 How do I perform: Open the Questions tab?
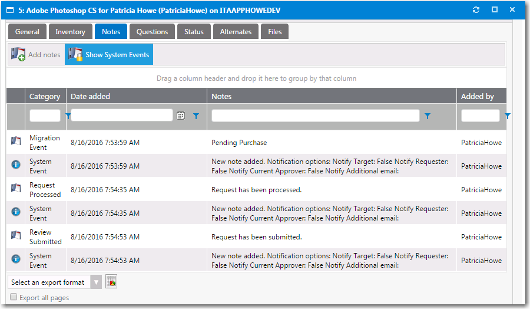[152, 32]
